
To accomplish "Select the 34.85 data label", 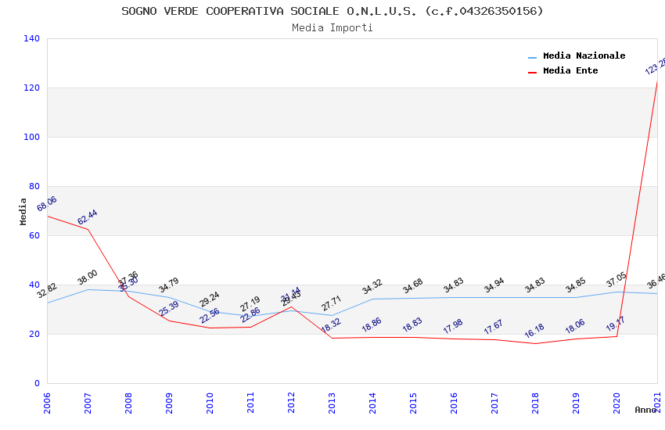I will [576, 285].
